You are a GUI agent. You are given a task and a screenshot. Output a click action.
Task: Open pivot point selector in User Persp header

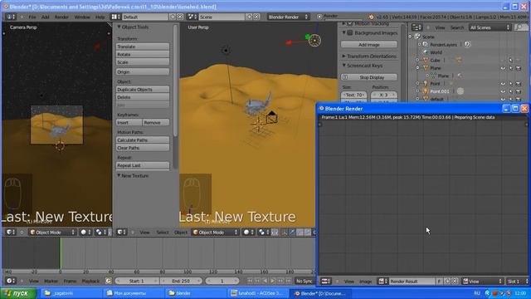point(263,233)
